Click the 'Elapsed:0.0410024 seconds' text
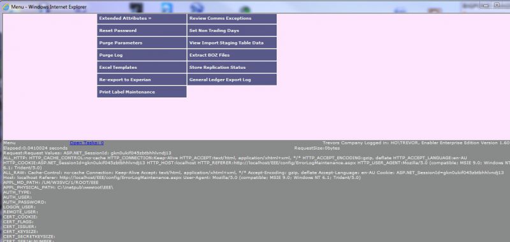 (36, 148)
